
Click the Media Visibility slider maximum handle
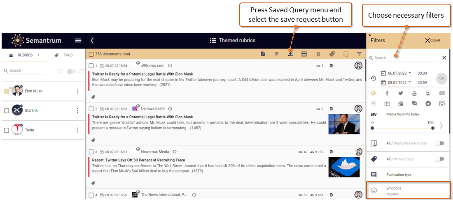(x=432, y=128)
